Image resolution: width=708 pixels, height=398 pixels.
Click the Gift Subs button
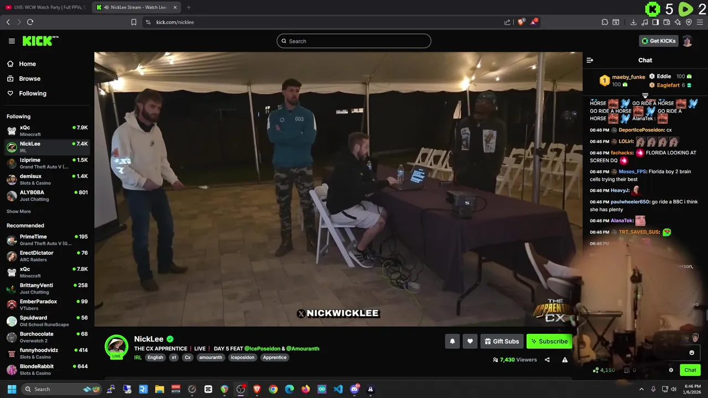(502, 342)
